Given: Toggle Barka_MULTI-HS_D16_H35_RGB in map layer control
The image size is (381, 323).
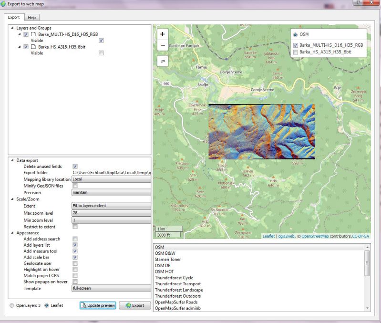Looking at the screenshot, I should [296, 45].
